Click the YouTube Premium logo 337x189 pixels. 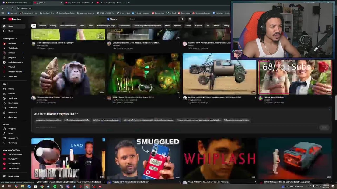click(x=14, y=19)
